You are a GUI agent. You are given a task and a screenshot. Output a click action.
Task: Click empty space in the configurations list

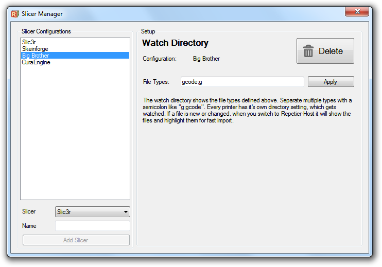point(75,134)
